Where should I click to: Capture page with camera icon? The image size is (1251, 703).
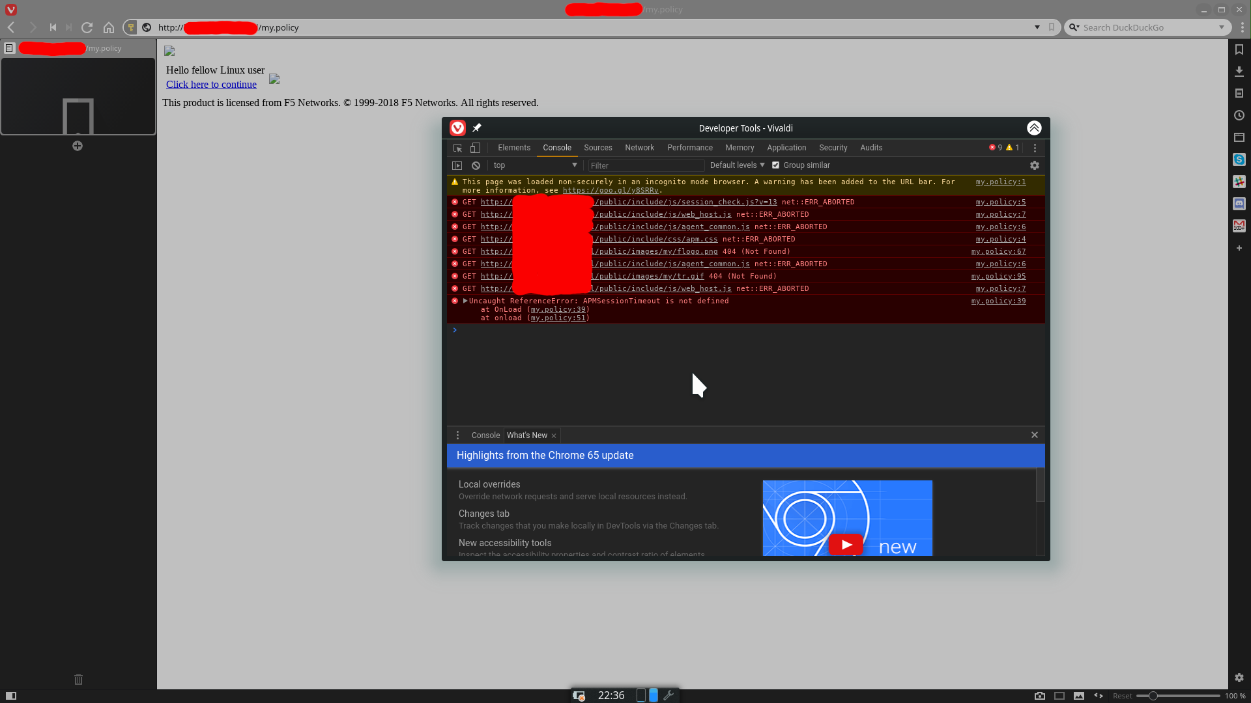(x=1039, y=696)
